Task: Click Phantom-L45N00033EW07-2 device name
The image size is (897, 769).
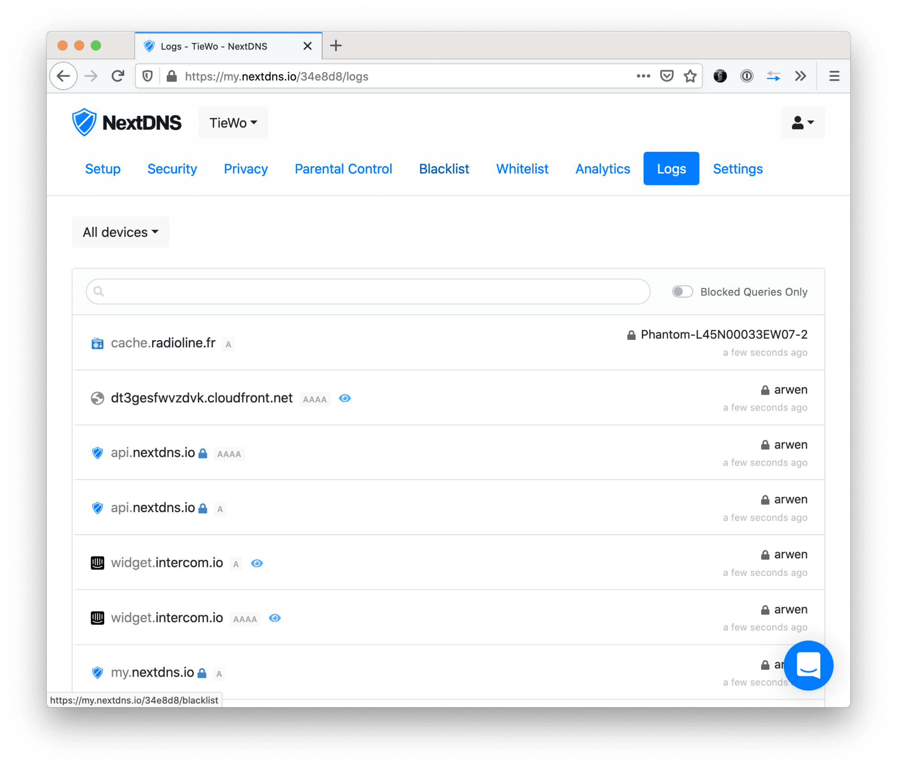Action: 724,334
